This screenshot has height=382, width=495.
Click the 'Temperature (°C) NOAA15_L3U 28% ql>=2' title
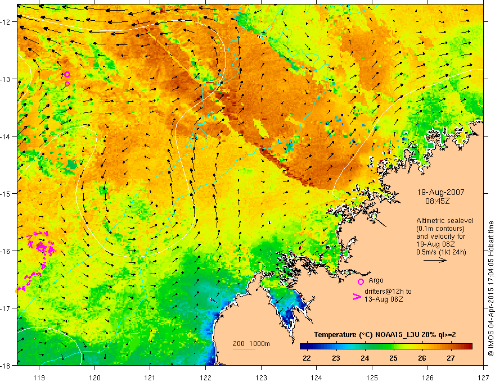pos(385,335)
